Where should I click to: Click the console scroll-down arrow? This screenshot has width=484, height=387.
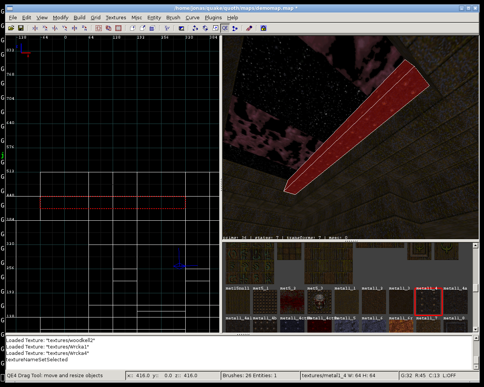tap(476, 367)
